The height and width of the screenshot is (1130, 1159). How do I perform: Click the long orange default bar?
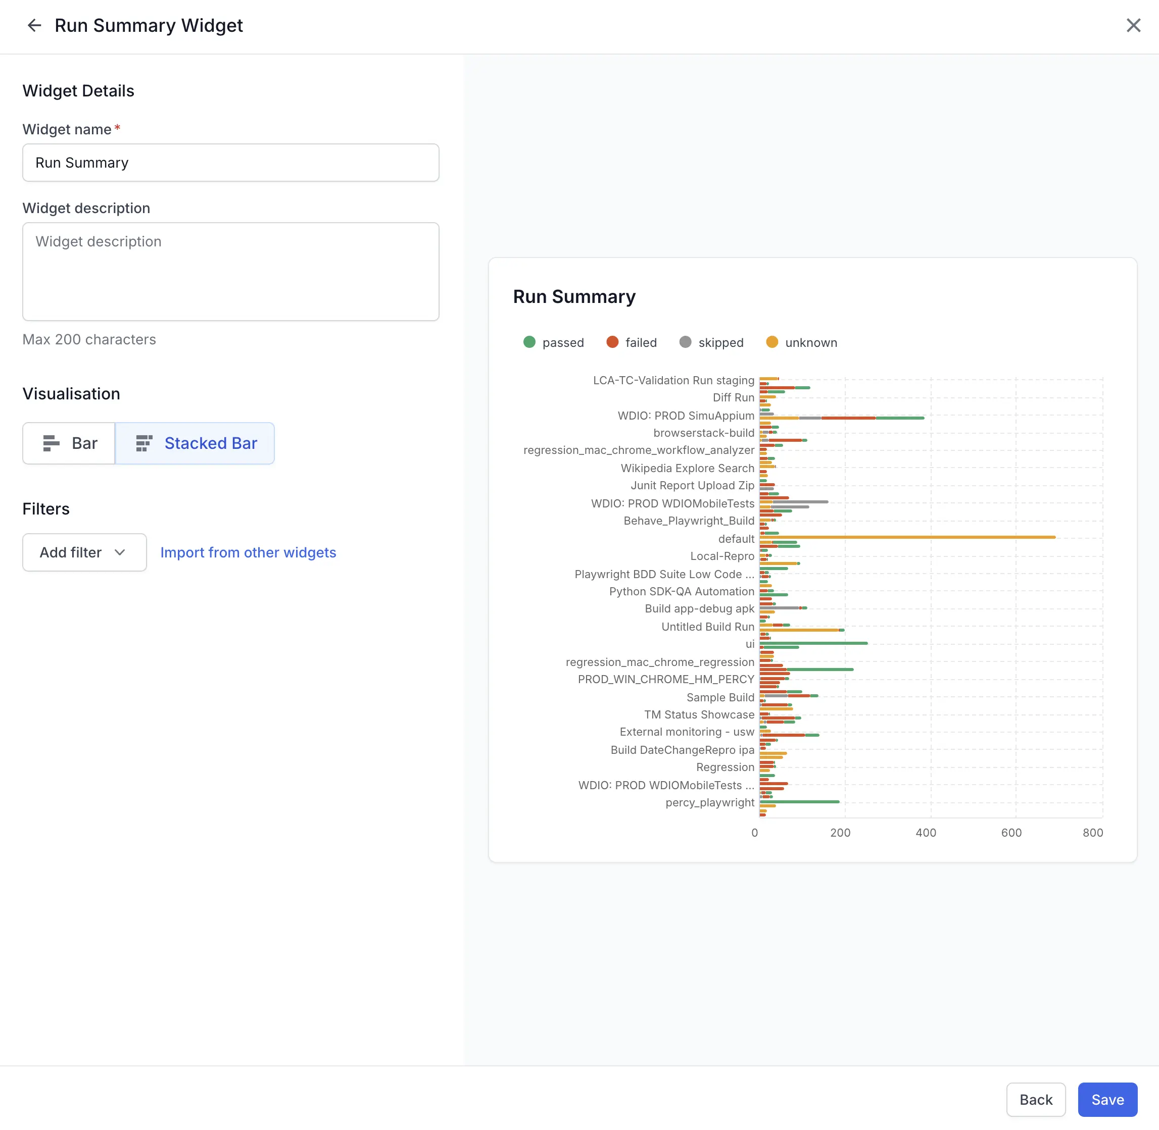pos(907,537)
